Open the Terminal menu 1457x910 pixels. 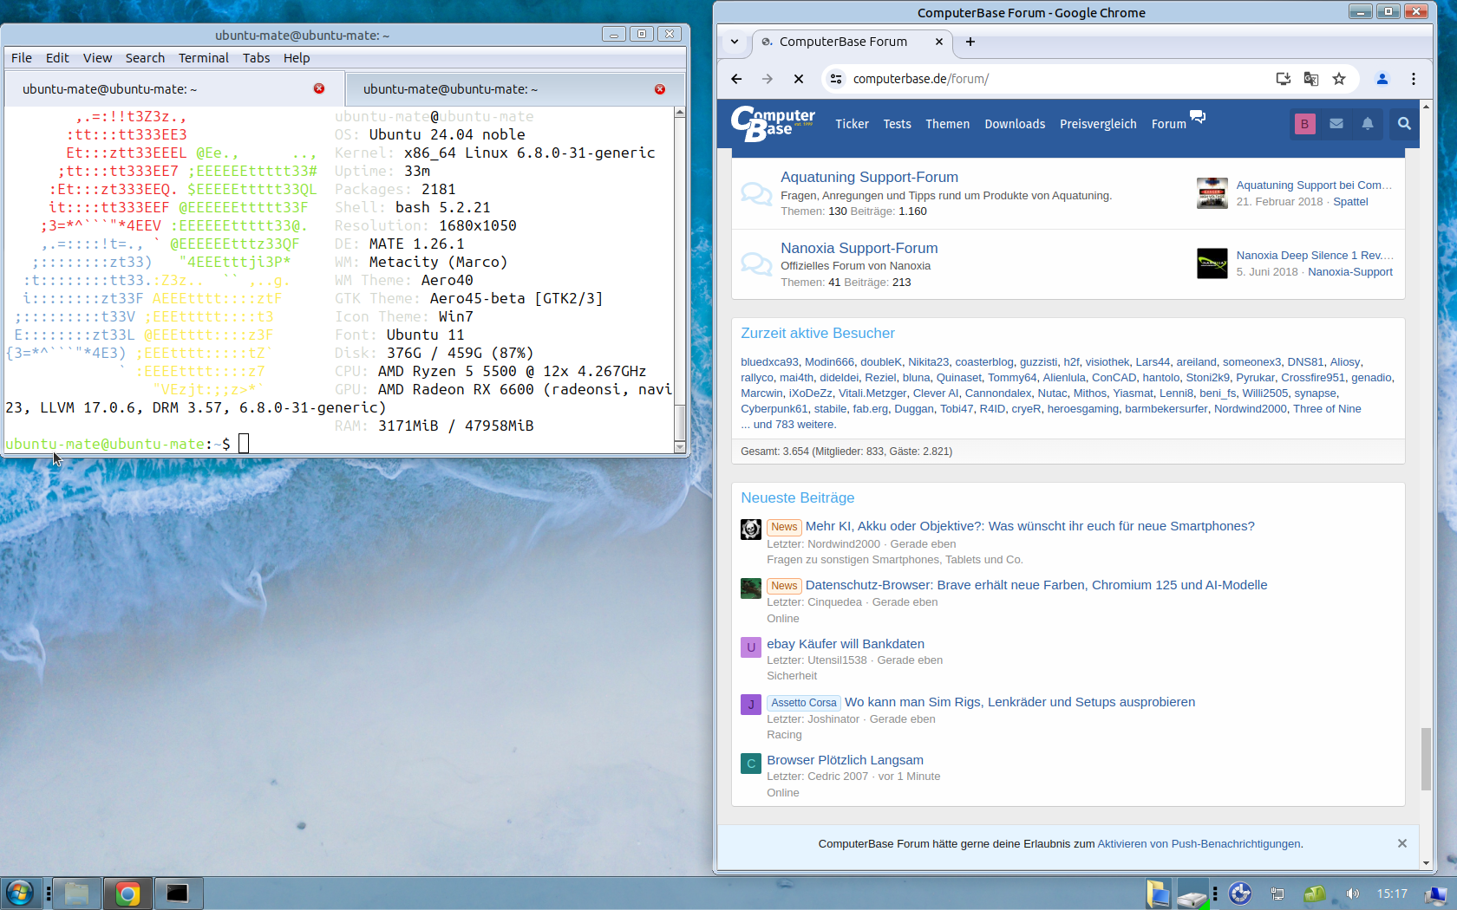pos(204,58)
